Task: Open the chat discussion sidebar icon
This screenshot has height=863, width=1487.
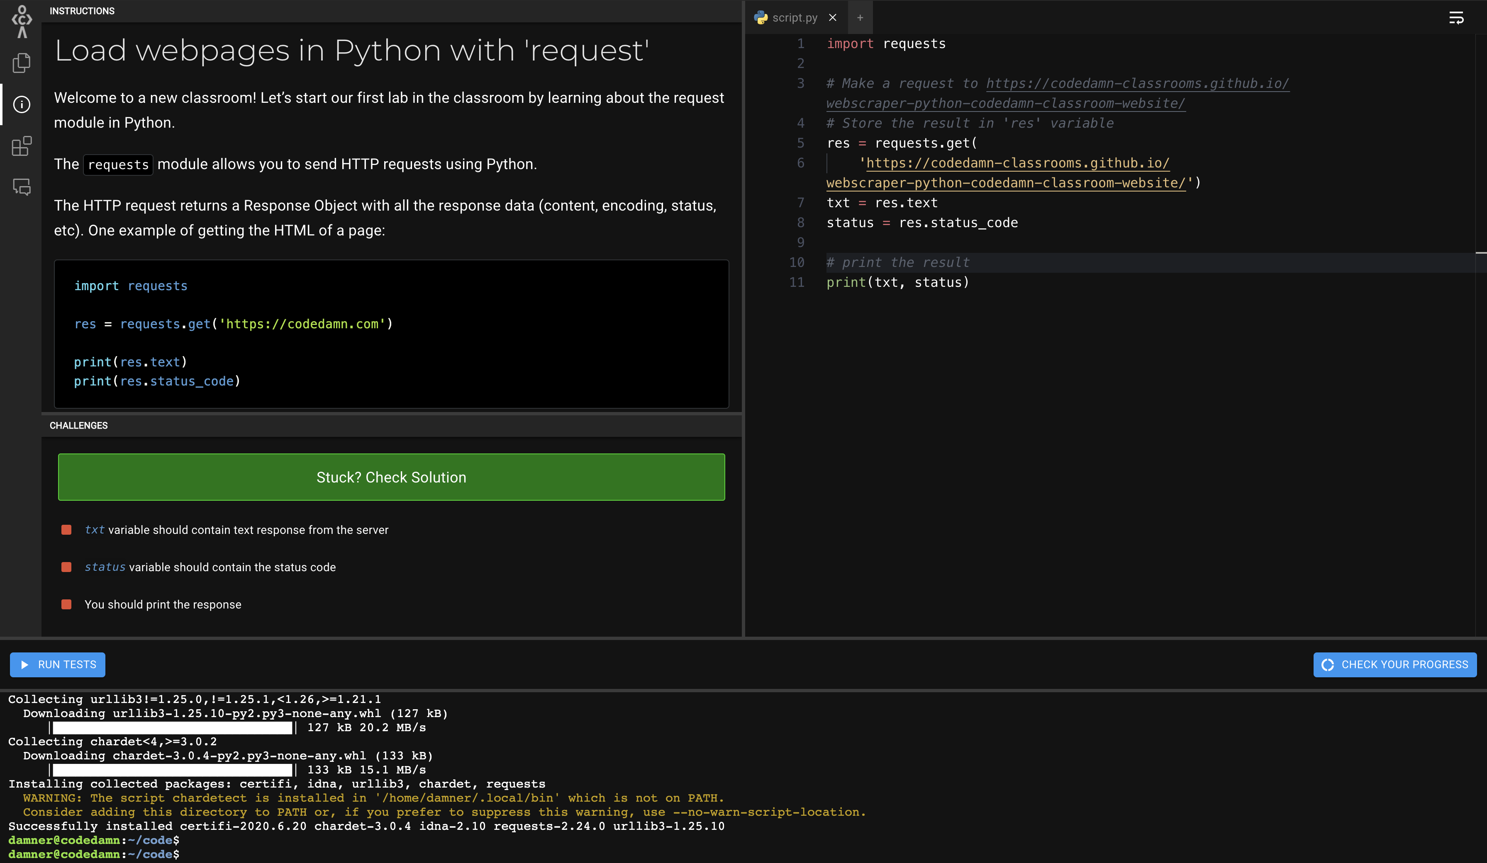Action: (x=22, y=187)
